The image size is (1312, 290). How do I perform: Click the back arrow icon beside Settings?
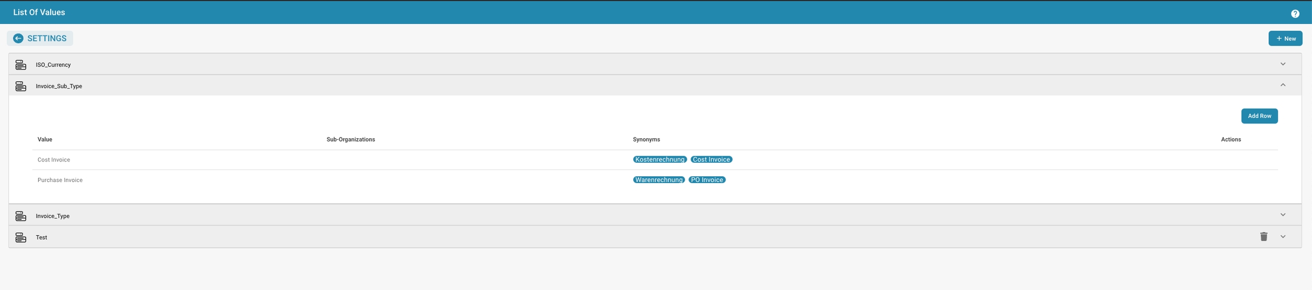(x=18, y=39)
